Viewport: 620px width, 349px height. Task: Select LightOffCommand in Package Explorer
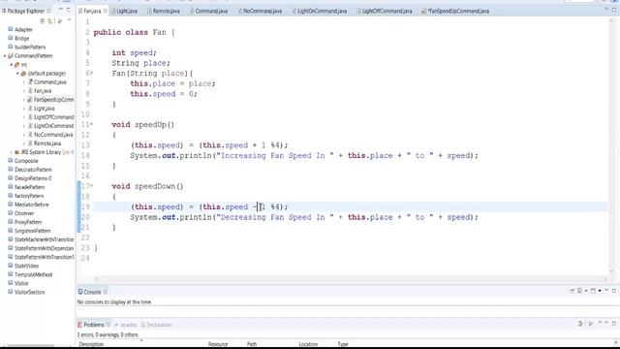click(x=54, y=117)
